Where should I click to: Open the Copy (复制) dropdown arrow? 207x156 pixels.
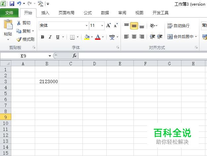click(x=33, y=31)
